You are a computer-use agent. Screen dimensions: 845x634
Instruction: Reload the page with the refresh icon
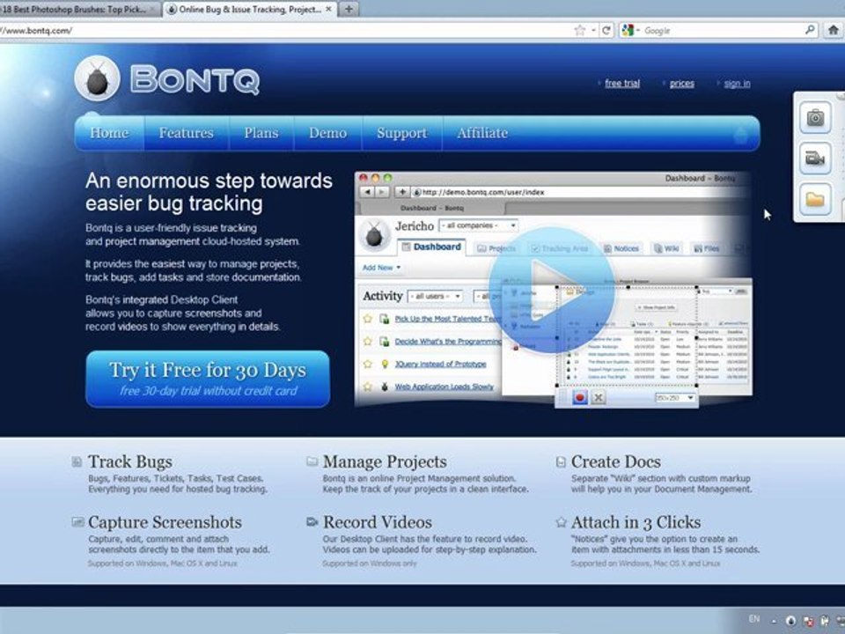tap(606, 30)
